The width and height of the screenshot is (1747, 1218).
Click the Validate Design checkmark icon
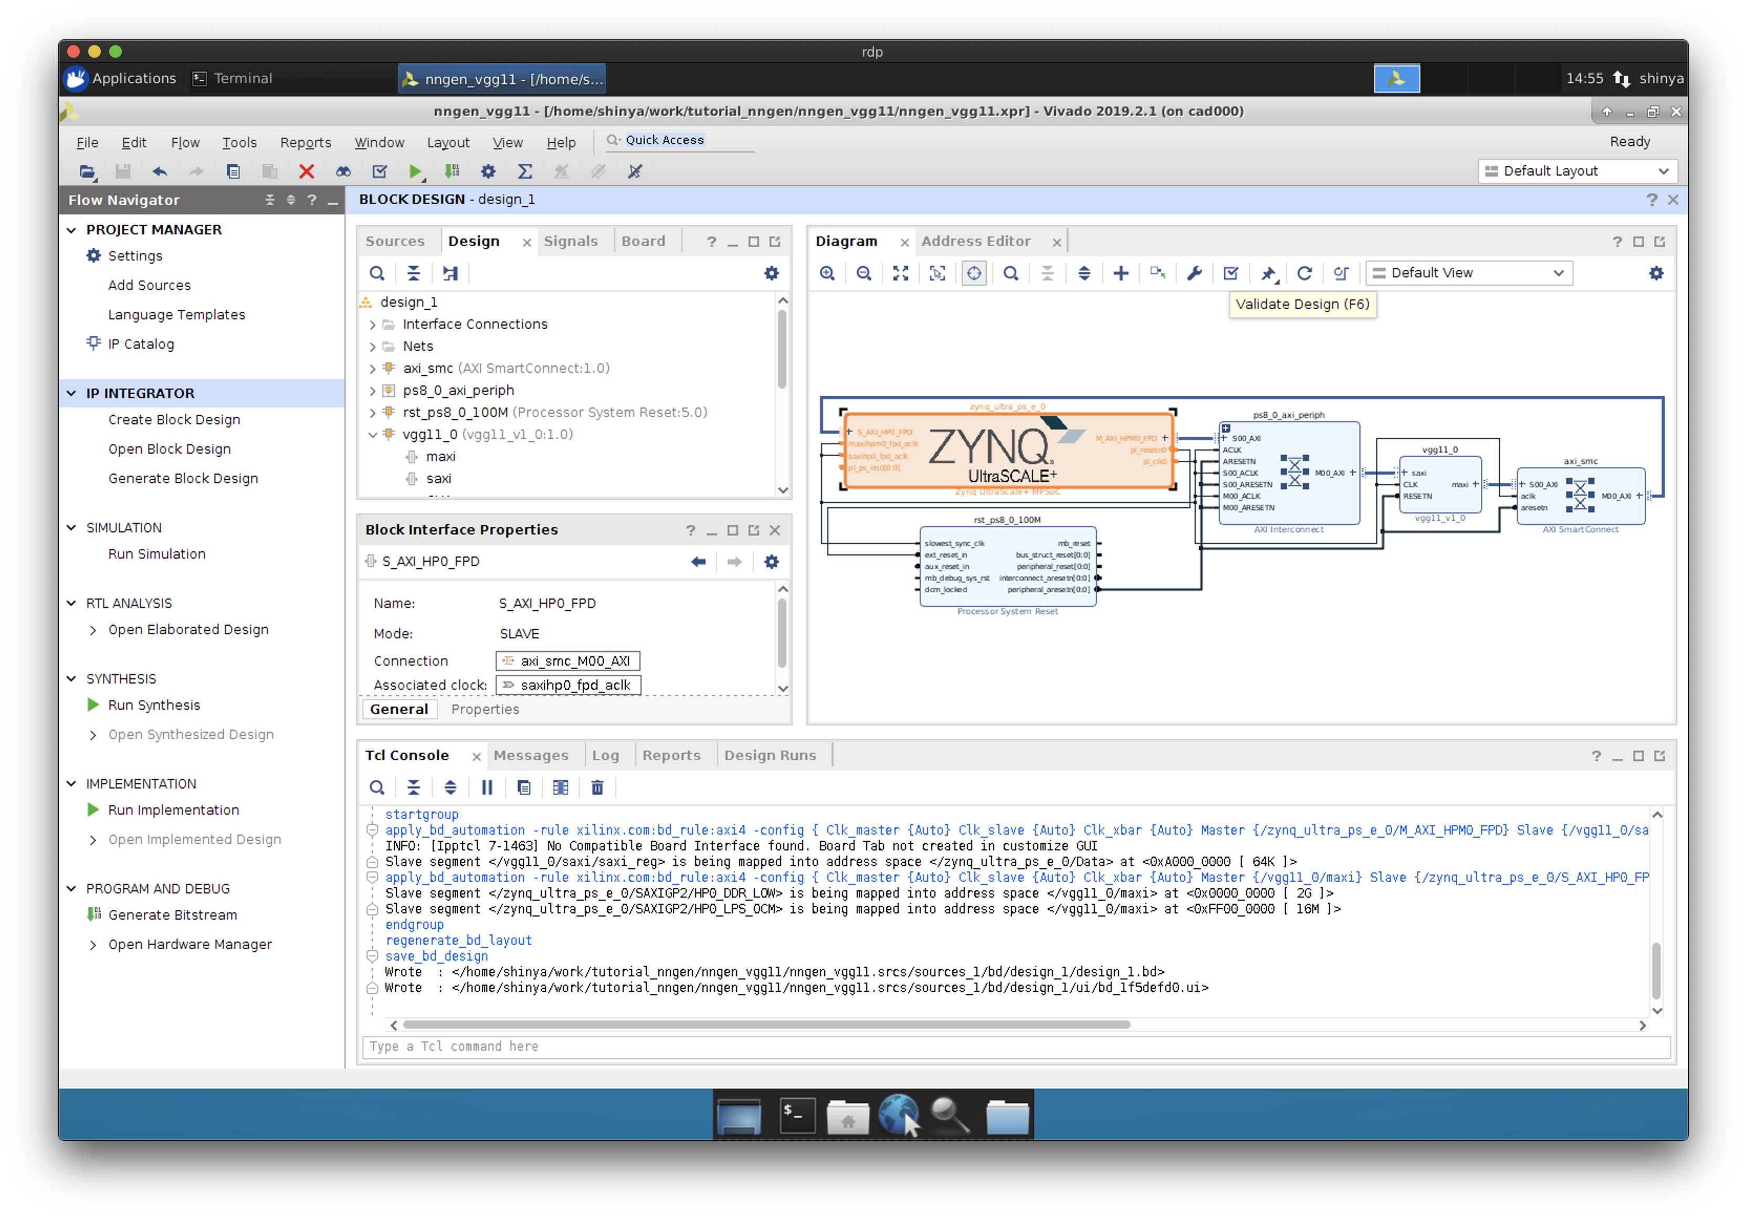pos(1230,273)
